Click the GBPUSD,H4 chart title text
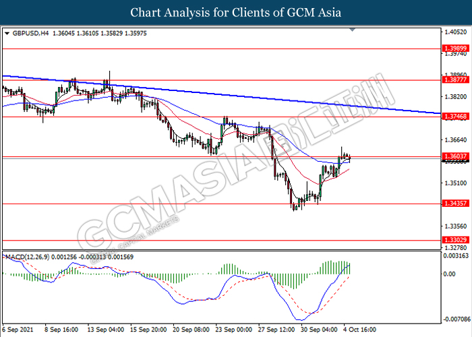The height and width of the screenshot is (337, 472). (30, 34)
